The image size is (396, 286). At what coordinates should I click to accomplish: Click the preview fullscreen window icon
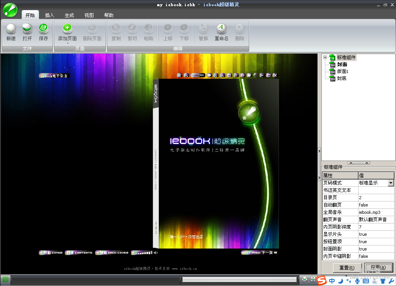coord(268,75)
